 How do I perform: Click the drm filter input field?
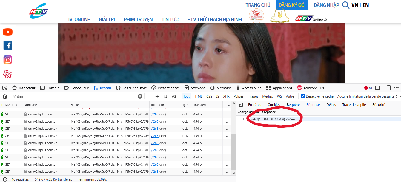click(76, 96)
